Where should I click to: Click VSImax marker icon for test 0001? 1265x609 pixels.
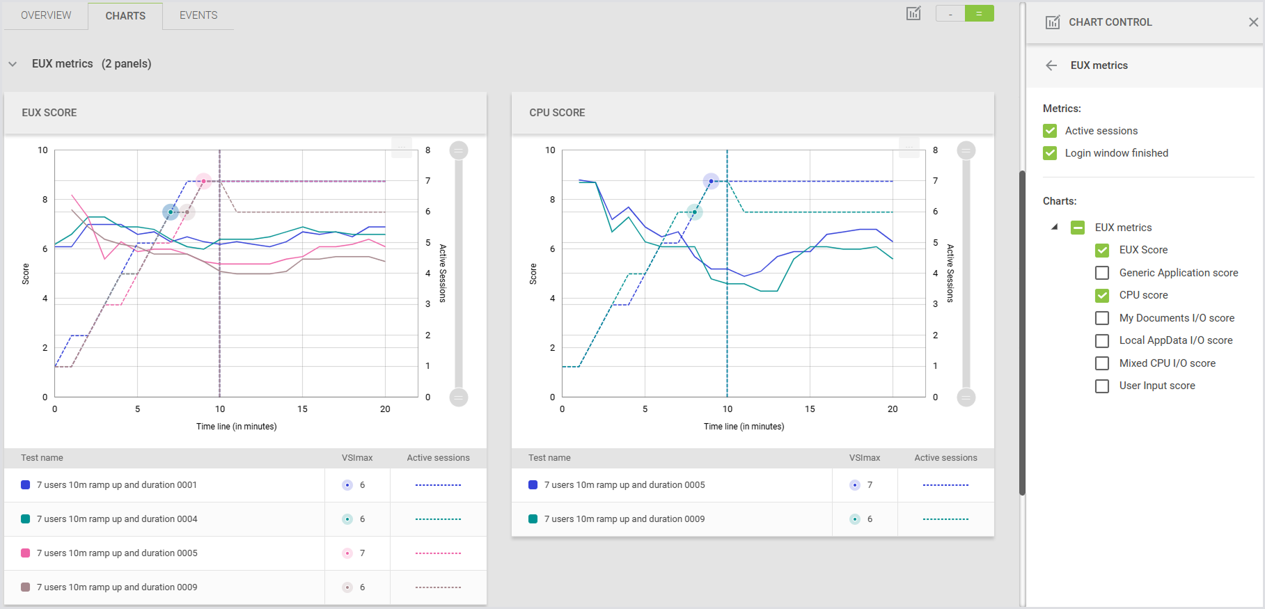[x=347, y=485]
